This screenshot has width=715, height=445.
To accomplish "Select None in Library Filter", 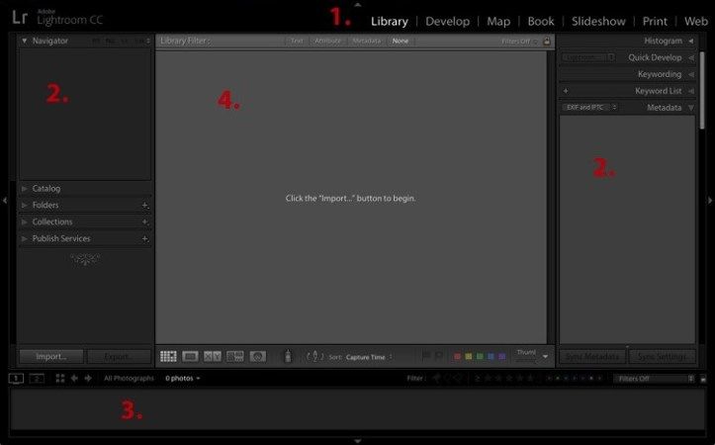I will (x=401, y=41).
